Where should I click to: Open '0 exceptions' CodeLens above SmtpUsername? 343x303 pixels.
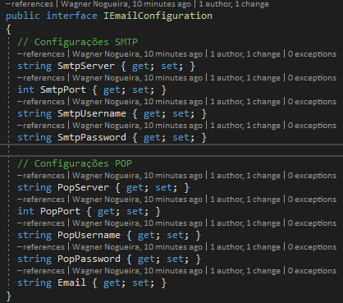point(312,102)
